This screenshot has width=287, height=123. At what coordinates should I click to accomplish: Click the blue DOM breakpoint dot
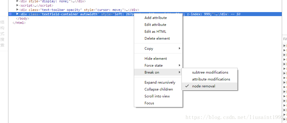(x=10, y=14)
